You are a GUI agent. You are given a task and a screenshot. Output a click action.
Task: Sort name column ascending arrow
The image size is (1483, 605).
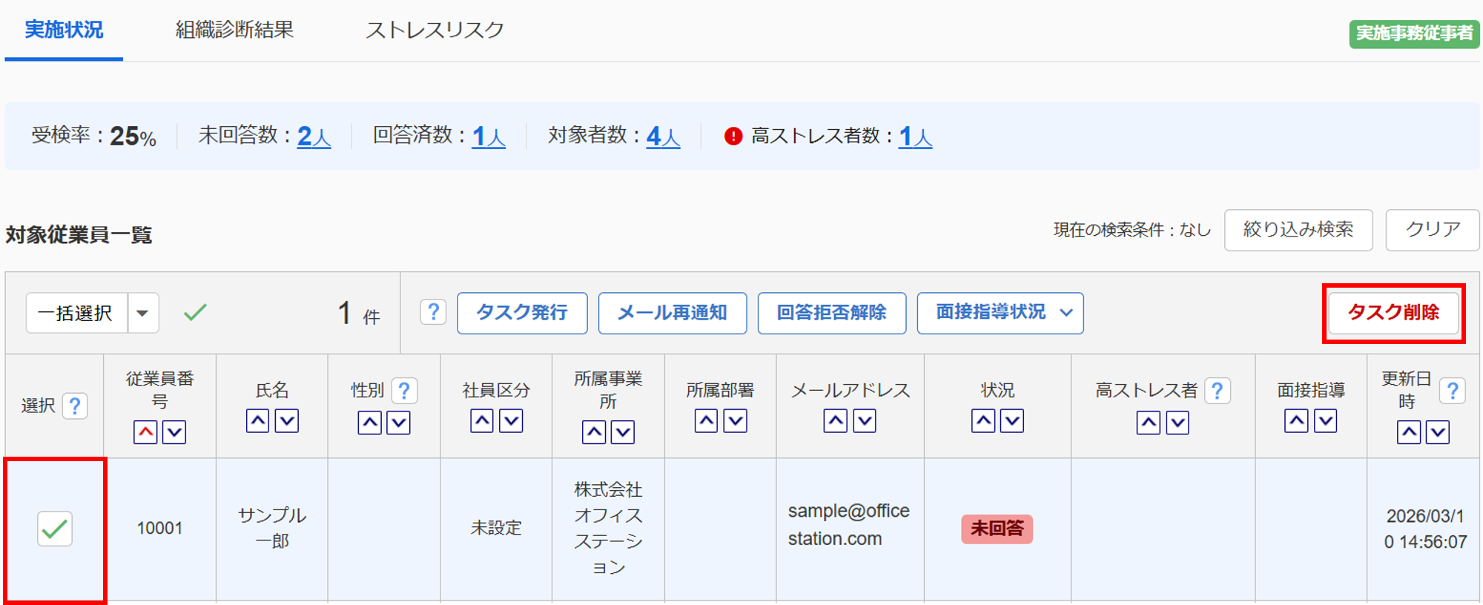pyautogui.click(x=257, y=421)
